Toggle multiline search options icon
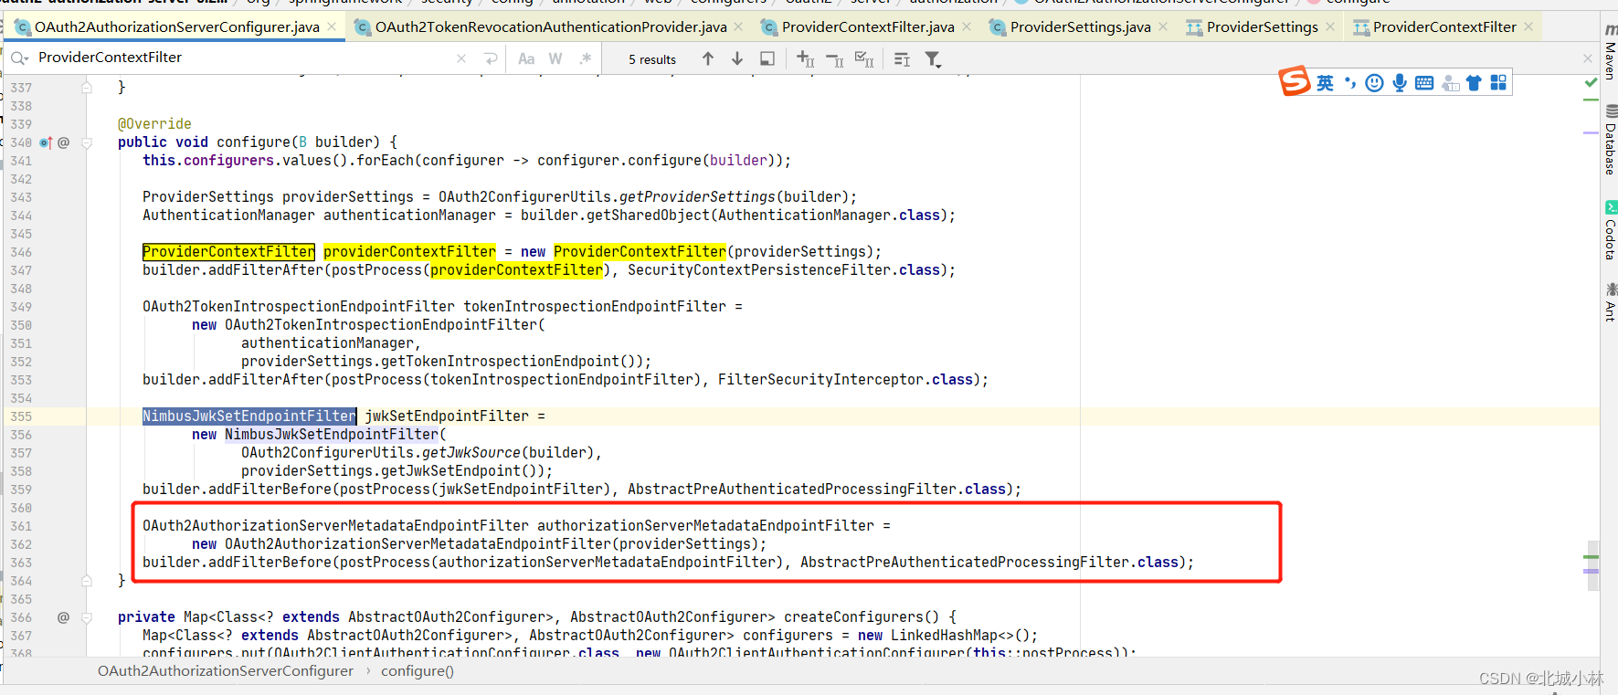The height and width of the screenshot is (695, 1618). (x=902, y=59)
